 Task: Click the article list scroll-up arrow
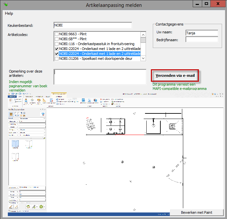pyautogui.click(x=143, y=34)
